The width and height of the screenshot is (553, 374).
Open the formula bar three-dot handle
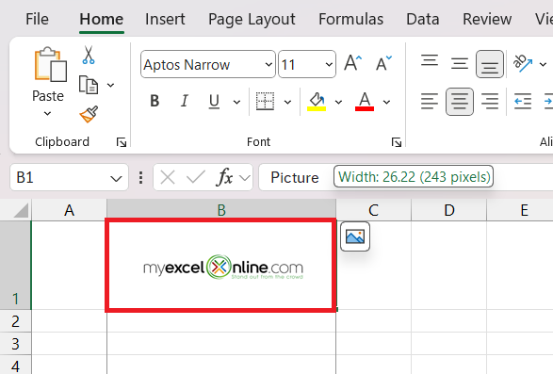point(140,177)
